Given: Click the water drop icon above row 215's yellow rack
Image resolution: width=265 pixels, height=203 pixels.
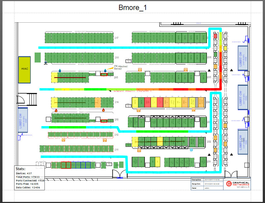Looking at the screenshot, I should [60, 70].
